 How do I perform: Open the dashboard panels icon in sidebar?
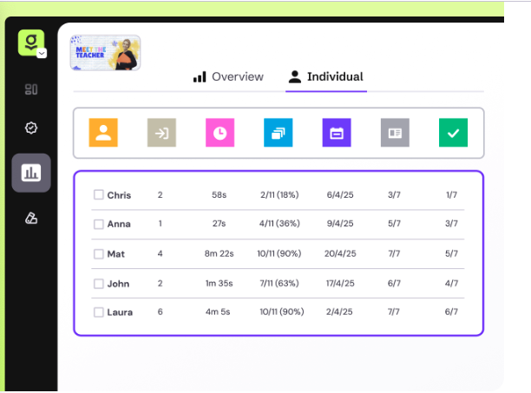coord(31,89)
